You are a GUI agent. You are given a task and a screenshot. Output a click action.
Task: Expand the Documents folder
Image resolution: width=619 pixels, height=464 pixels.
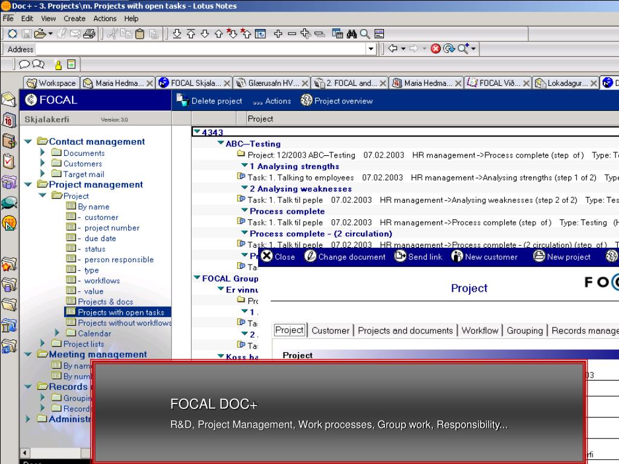pos(43,152)
